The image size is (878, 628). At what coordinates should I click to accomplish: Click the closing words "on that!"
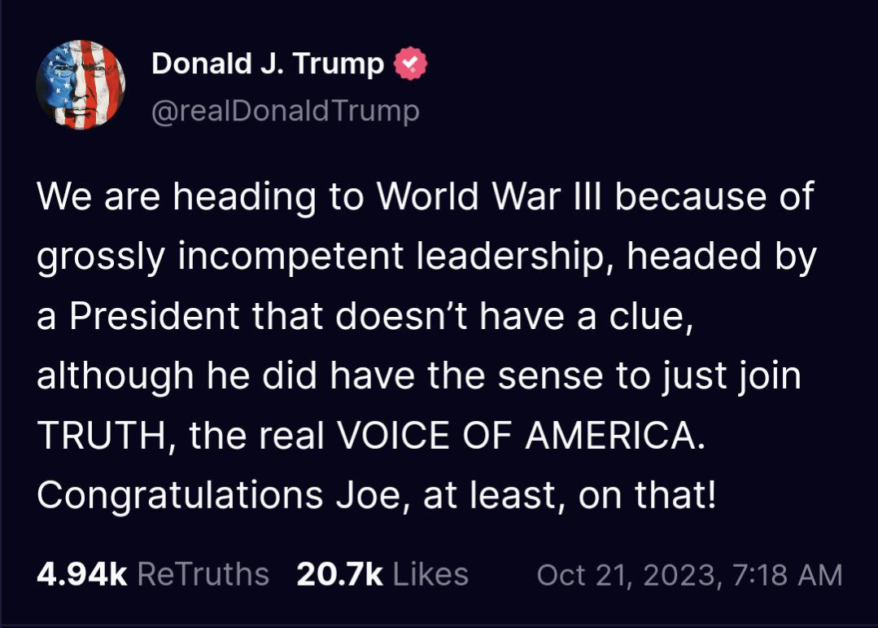648,497
